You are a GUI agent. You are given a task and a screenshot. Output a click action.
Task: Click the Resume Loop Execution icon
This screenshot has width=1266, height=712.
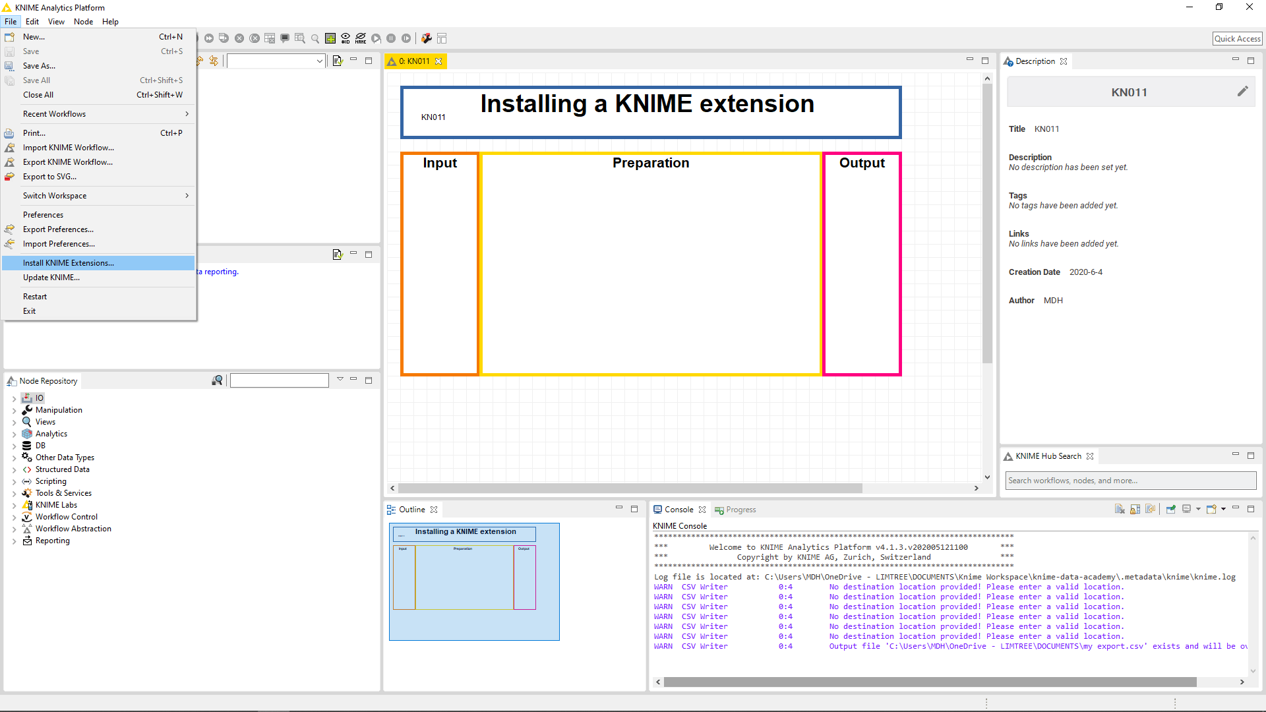pyautogui.click(x=406, y=38)
